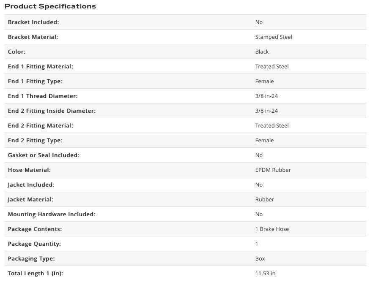The image size is (373, 285).
Task: Select the 11.53 in total length value
Action: click(265, 273)
